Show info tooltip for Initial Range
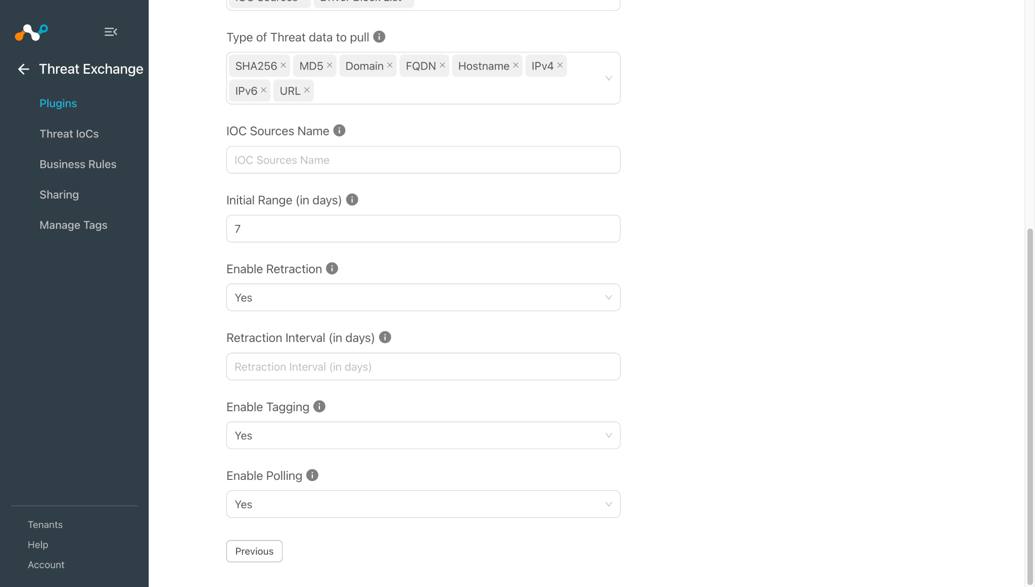Image resolution: width=1035 pixels, height=587 pixels. pyautogui.click(x=352, y=200)
